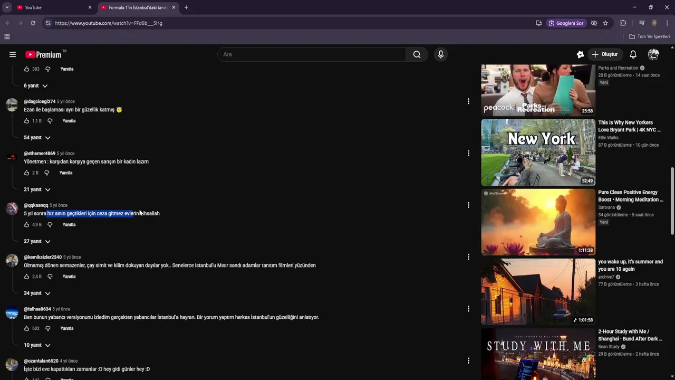Like the comment by @talhaa8634
This screenshot has height=380, width=675.
[27, 328]
